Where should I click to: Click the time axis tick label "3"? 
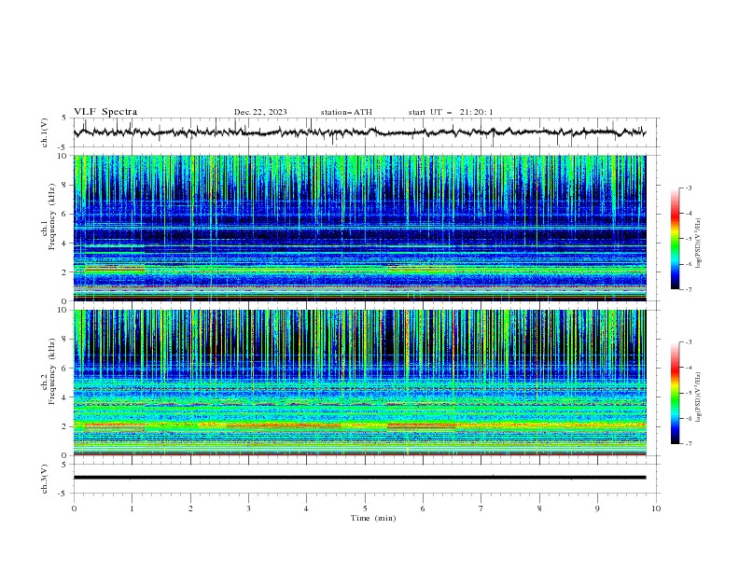click(x=248, y=508)
